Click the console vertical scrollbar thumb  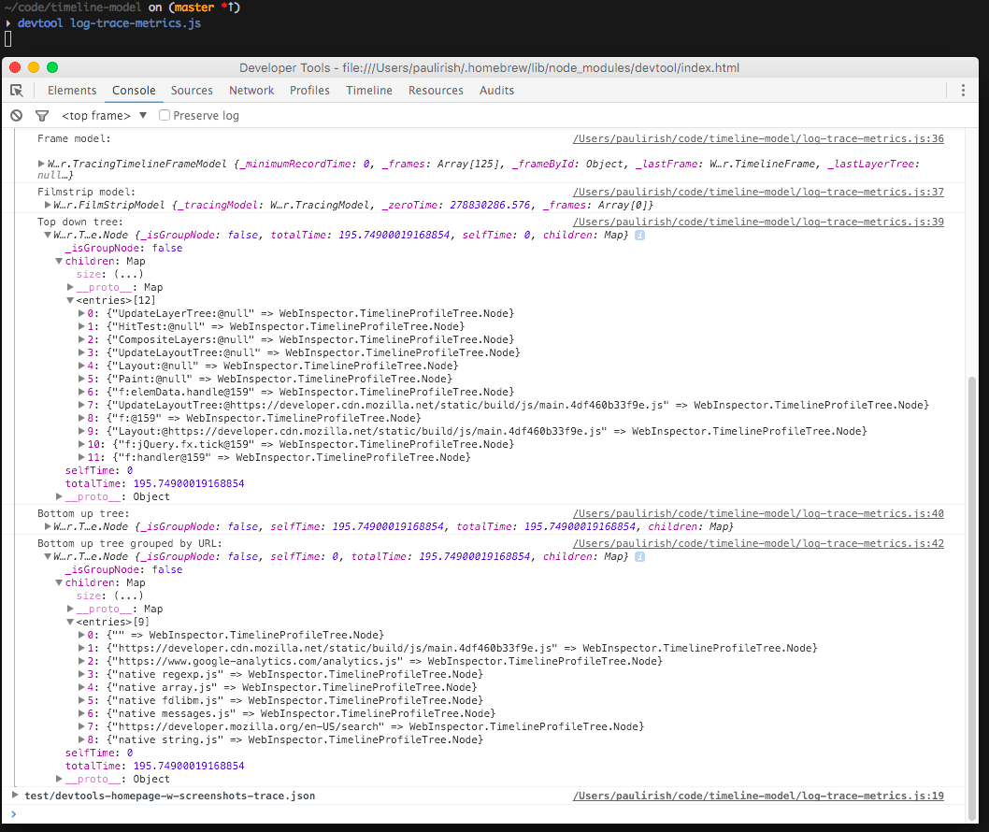(972, 598)
